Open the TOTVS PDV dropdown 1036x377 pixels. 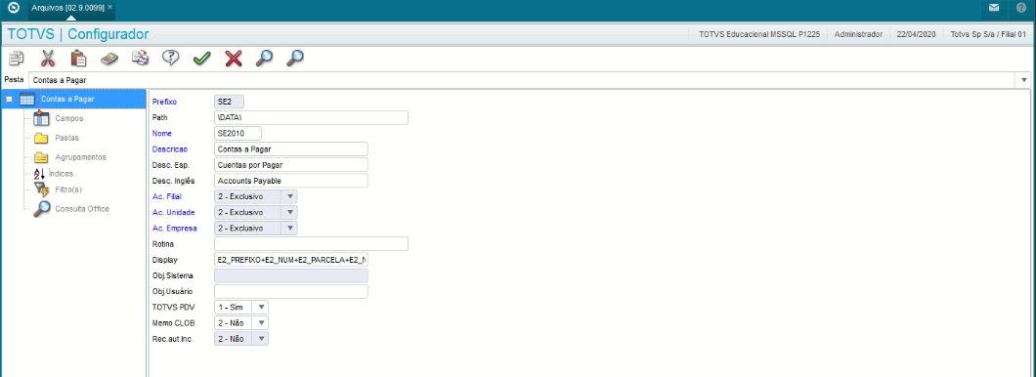(x=261, y=307)
